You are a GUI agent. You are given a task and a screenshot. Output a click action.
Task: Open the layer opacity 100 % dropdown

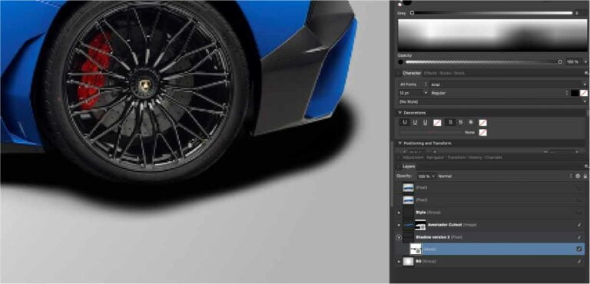[x=426, y=176]
